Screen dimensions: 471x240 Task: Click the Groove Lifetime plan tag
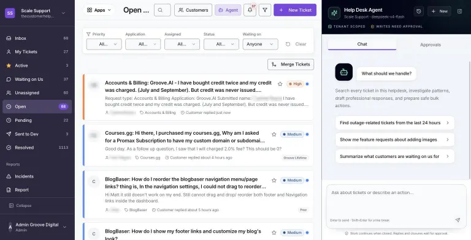(295, 157)
